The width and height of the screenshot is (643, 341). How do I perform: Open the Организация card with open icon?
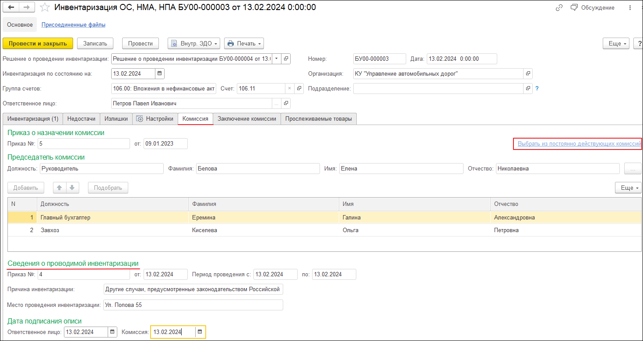click(528, 73)
